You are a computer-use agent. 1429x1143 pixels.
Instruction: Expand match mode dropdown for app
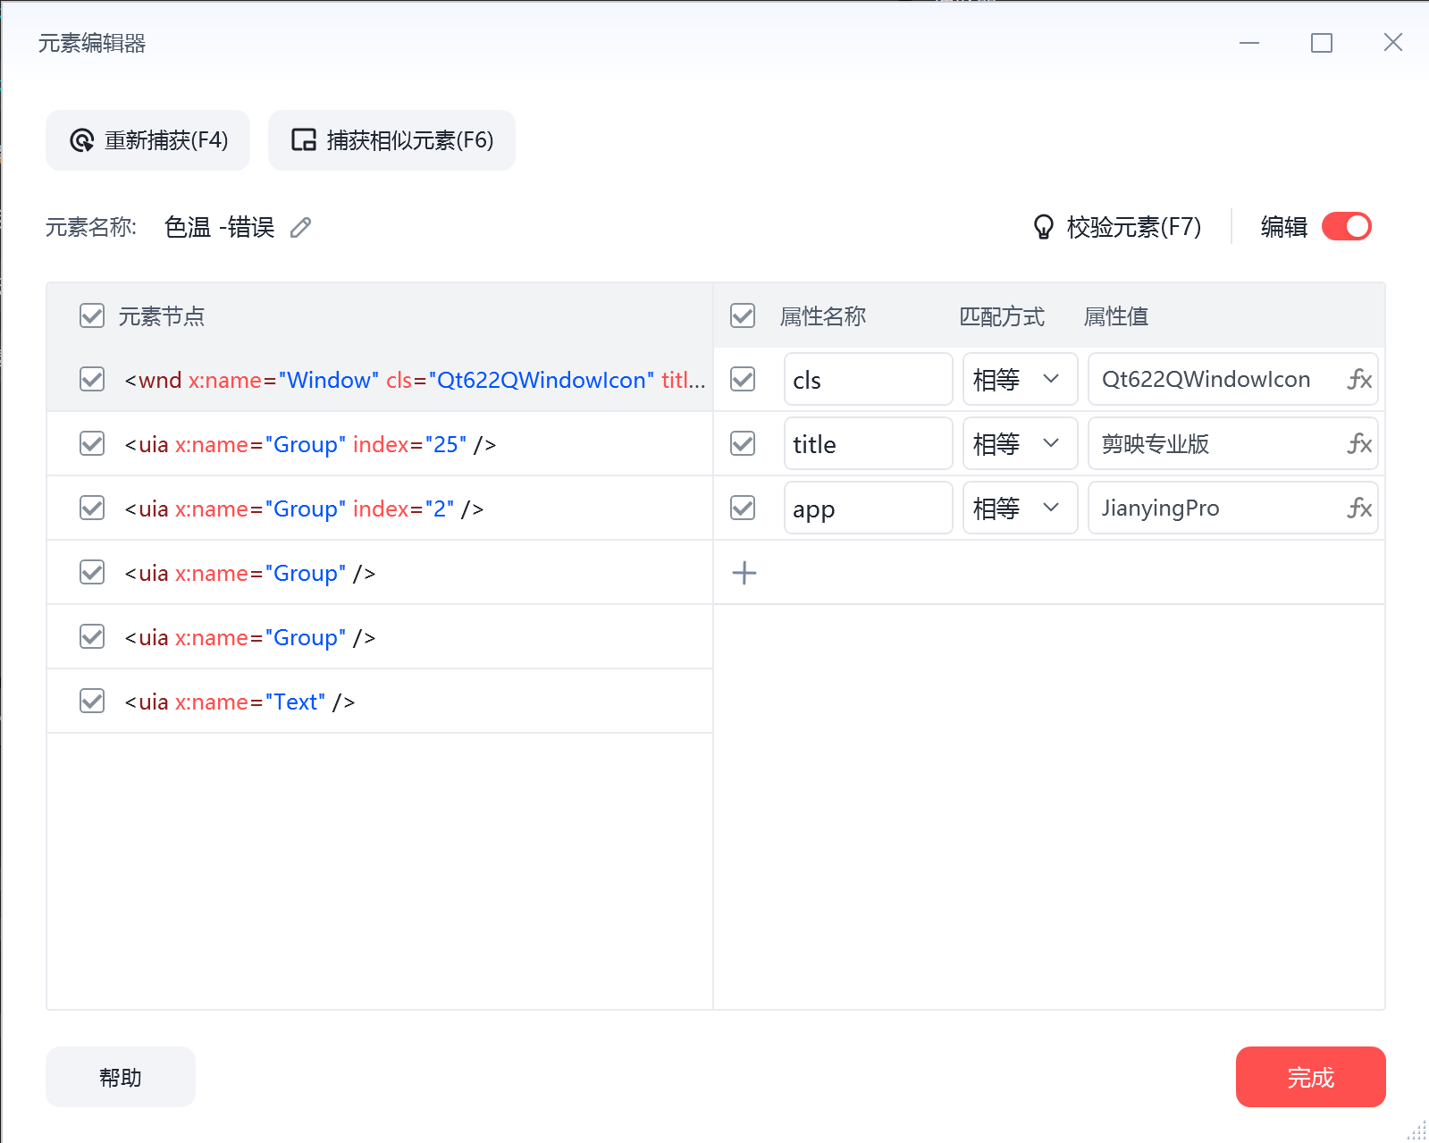click(x=1020, y=508)
